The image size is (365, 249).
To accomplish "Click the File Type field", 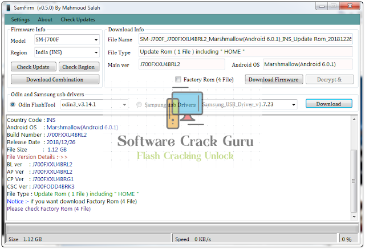I will [x=246, y=52].
